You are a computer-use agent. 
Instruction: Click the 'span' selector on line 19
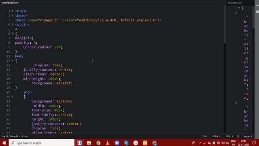(27, 92)
